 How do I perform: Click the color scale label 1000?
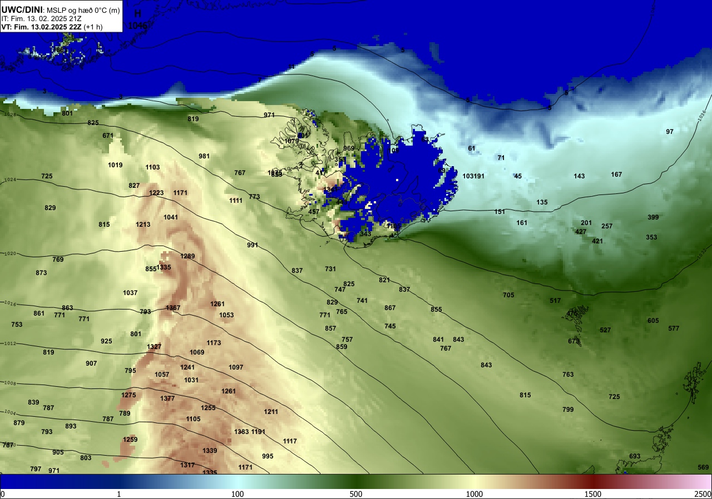474,494
